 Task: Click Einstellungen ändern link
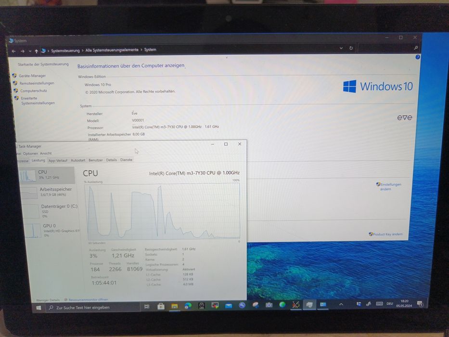point(391,187)
